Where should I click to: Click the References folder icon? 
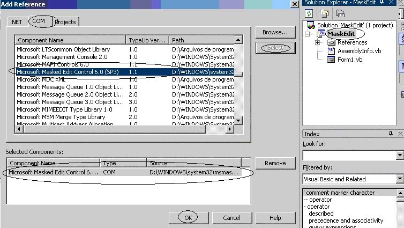[331, 42]
